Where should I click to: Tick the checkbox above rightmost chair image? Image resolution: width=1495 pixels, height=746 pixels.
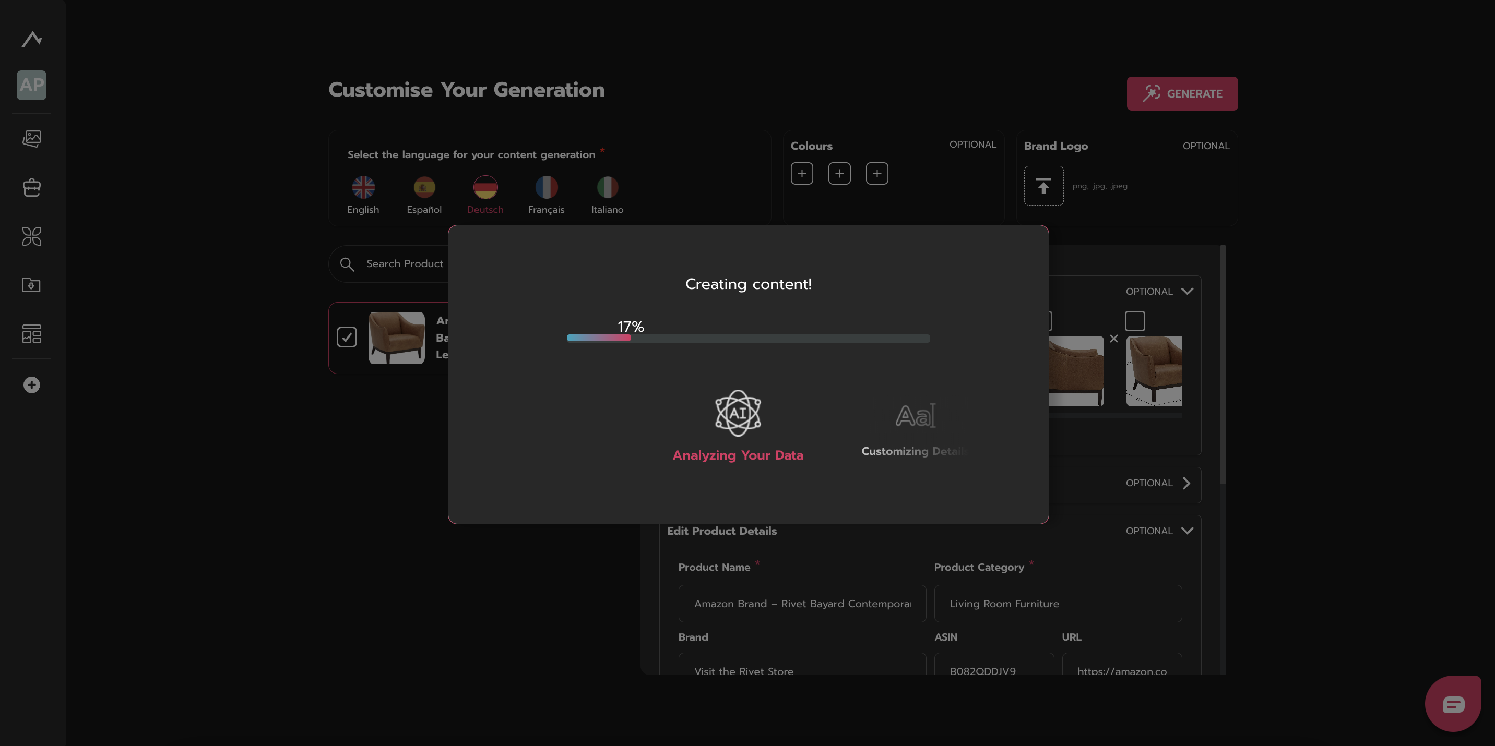pos(1135,321)
